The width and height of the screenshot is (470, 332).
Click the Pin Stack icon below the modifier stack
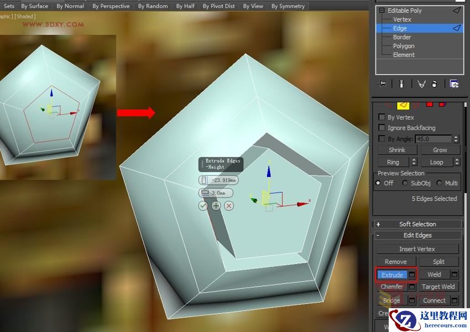[x=383, y=84]
